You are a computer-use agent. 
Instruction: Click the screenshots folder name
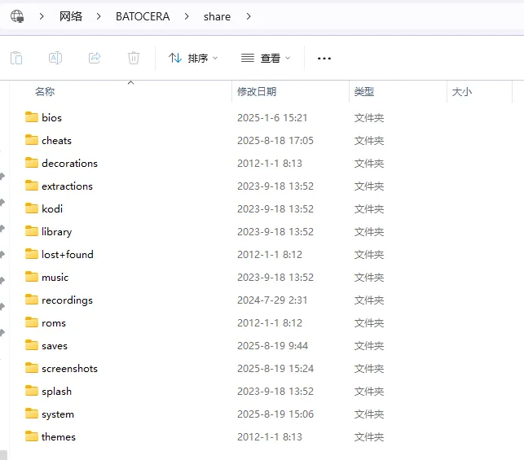click(69, 368)
